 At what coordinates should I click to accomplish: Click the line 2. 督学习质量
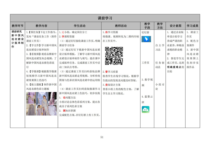tap(110, 72)
